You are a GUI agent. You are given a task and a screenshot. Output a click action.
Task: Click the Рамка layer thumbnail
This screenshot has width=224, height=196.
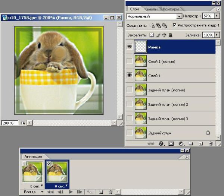point(141,47)
